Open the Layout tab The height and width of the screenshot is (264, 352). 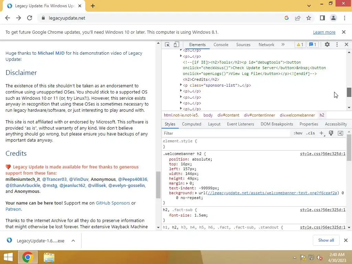click(x=214, y=124)
